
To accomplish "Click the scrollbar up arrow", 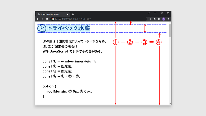I will (170, 23).
